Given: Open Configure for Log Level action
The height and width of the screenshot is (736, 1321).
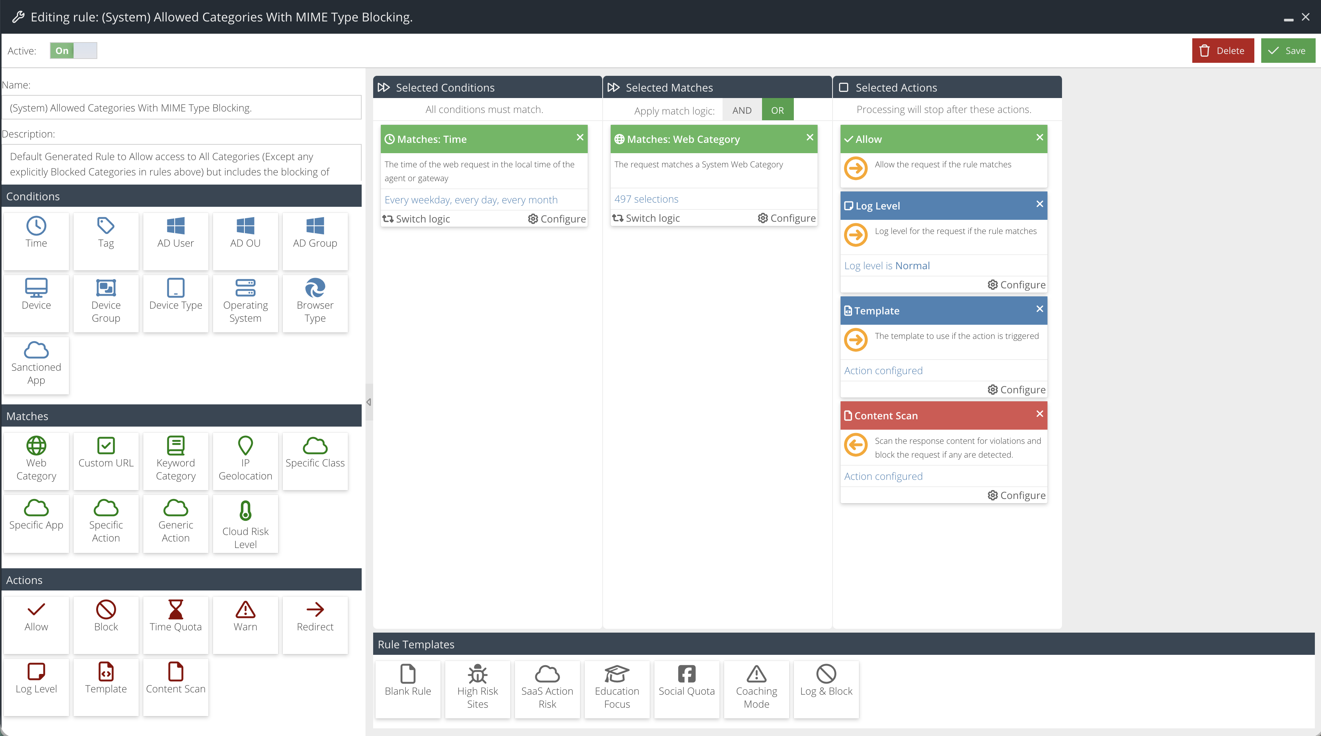Looking at the screenshot, I should tap(1016, 285).
